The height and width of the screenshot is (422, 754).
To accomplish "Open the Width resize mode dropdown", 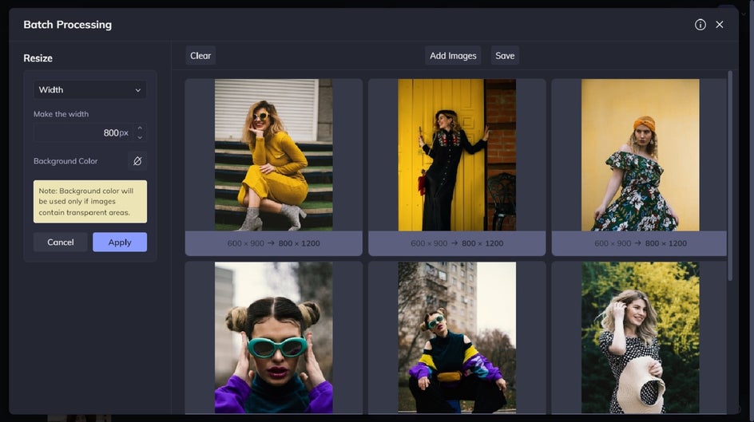I will 90,90.
